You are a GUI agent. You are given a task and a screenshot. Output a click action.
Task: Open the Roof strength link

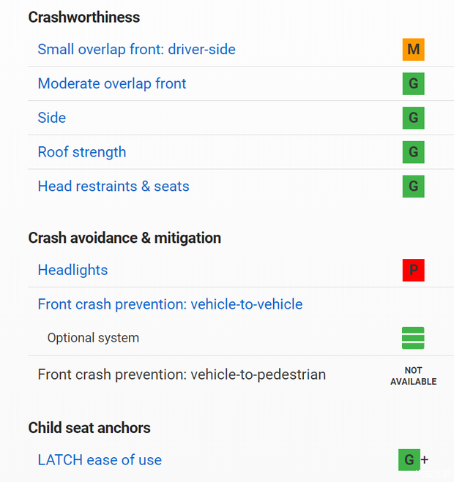[x=82, y=152]
